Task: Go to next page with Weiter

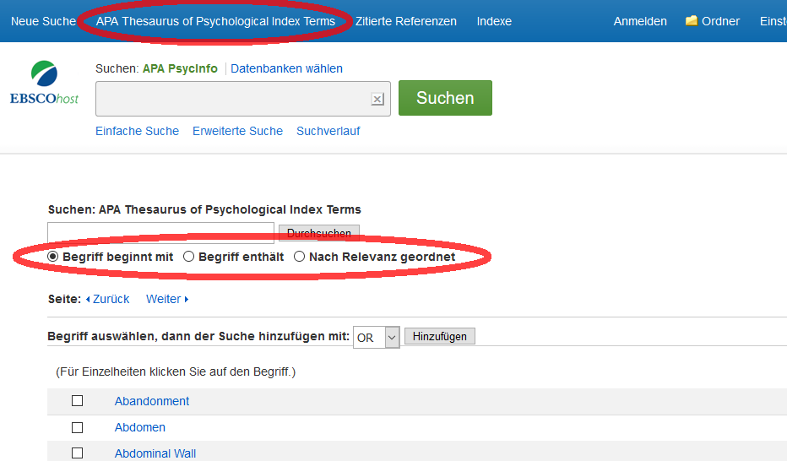Action: (167, 299)
